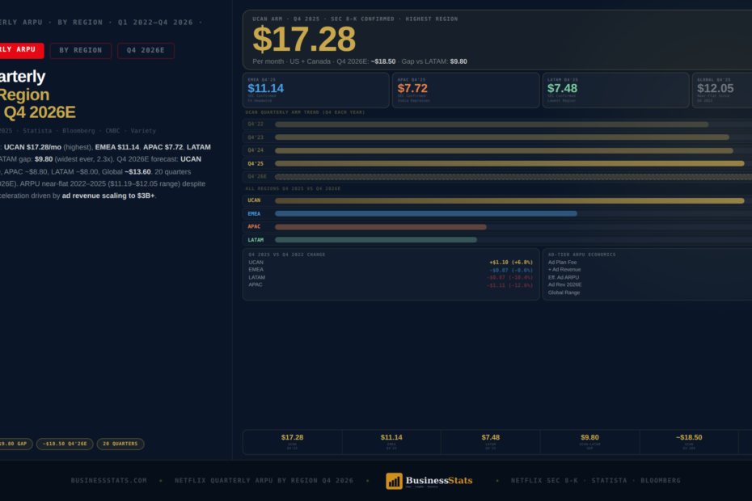Click the $11.14 stat in the bottom strip

[x=391, y=441]
